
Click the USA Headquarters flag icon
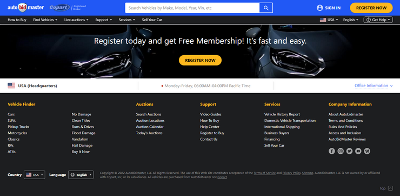[x=11, y=86]
